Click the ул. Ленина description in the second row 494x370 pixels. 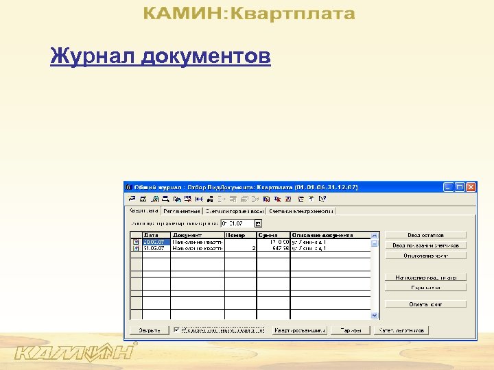pyautogui.click(x=331, y=248)
